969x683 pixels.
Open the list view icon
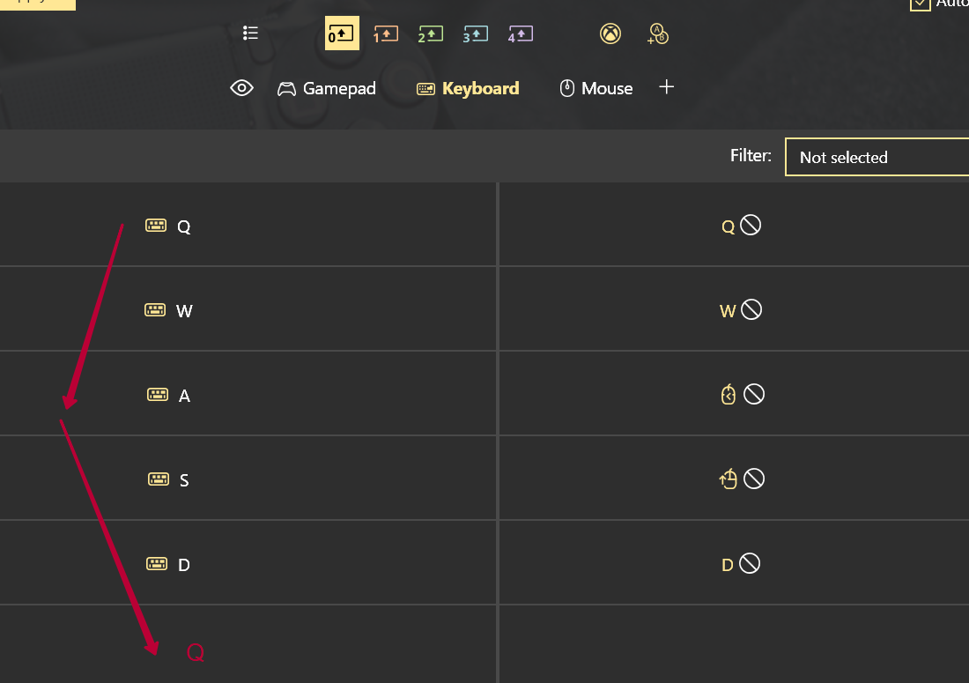250,33
